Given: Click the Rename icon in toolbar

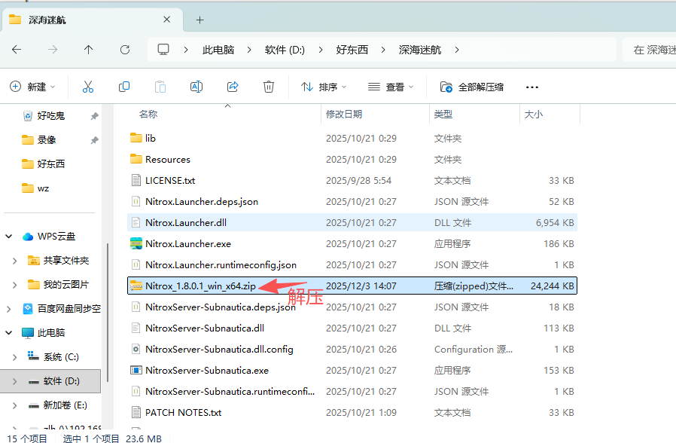Looking at the screenshot, I should (196, 87).
